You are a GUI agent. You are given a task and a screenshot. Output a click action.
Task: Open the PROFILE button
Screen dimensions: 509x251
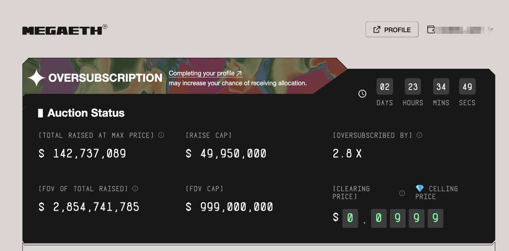(x=392, y=30)
